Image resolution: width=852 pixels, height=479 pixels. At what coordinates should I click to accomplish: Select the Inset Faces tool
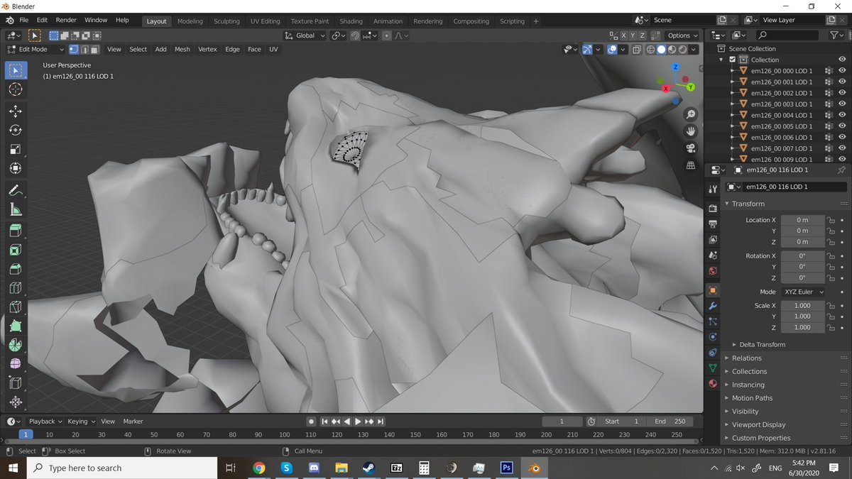[16, 250]
